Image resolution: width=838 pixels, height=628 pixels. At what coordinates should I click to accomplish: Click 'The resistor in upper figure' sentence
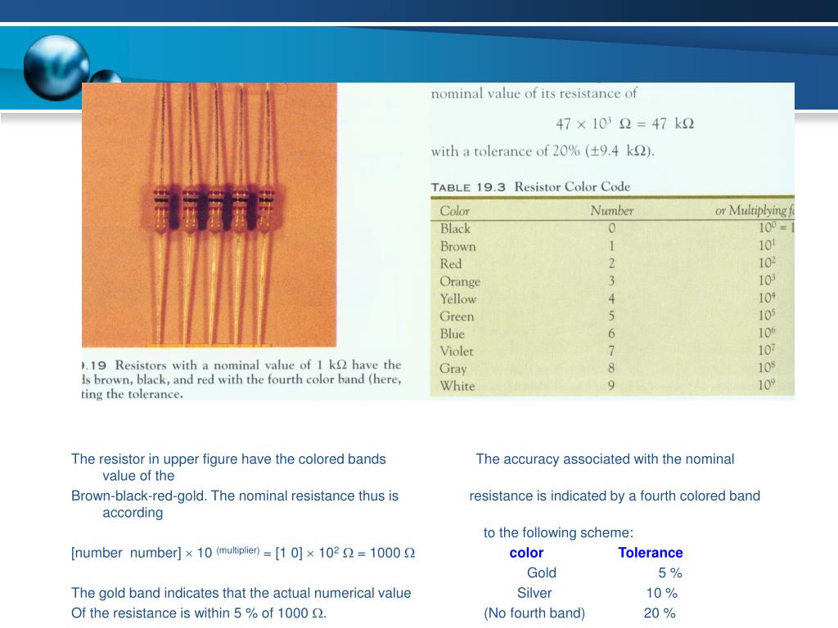point(229,467)
